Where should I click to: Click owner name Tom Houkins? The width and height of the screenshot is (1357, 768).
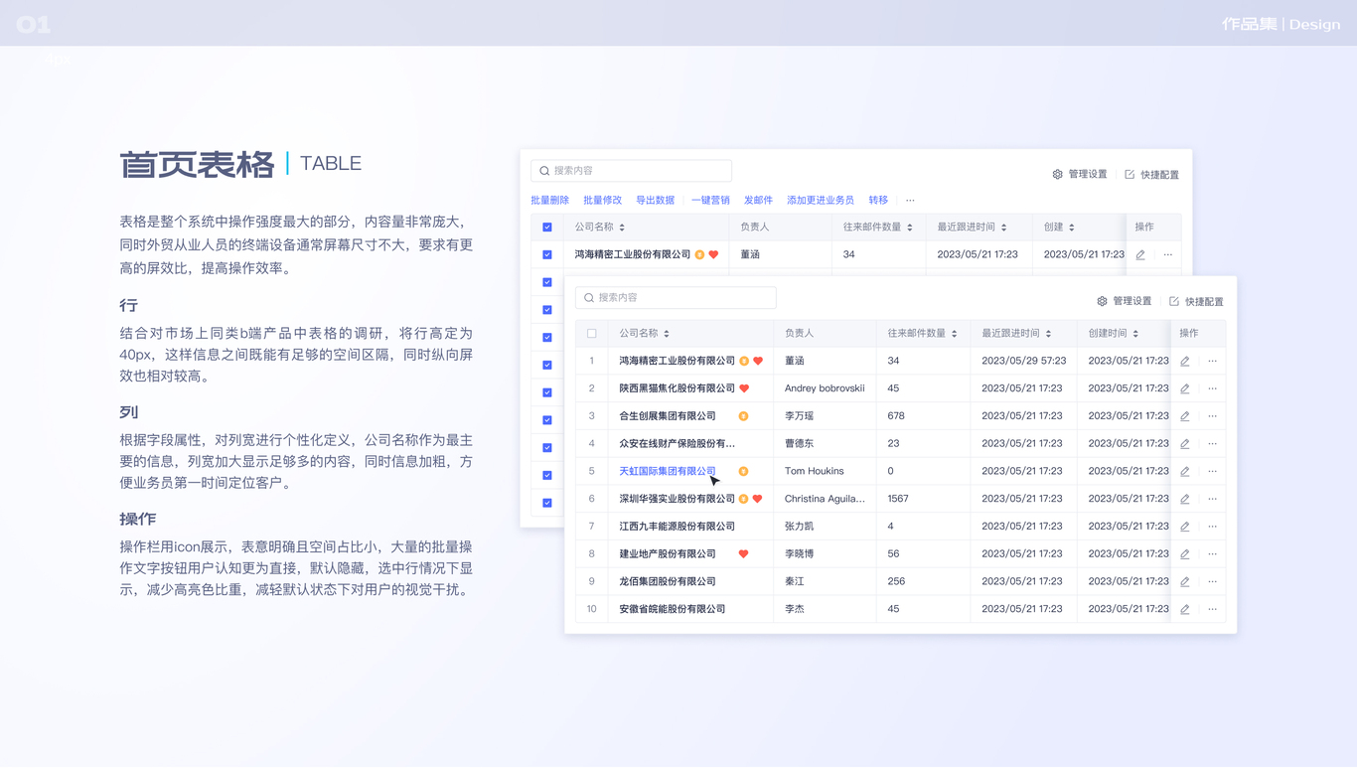815,471
